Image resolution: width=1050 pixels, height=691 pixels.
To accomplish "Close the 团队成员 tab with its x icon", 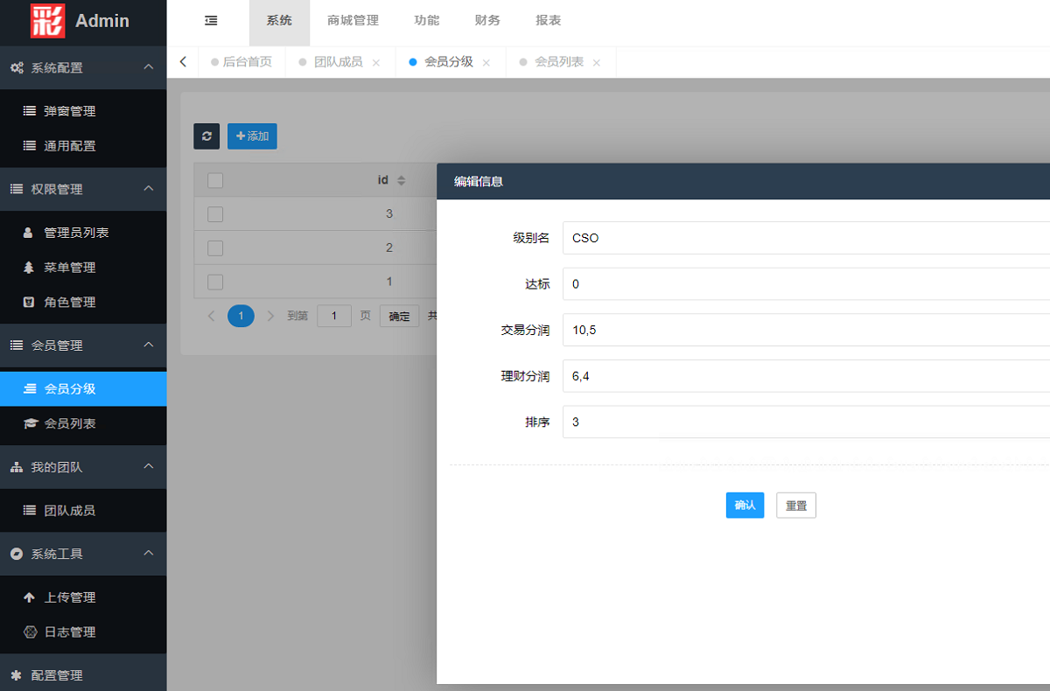I will point(376,63).
